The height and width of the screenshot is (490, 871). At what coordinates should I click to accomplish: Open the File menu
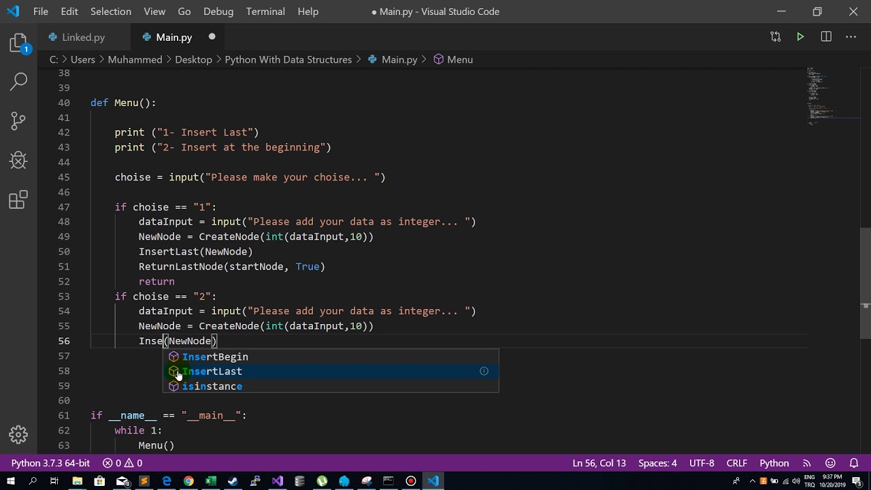41,12
